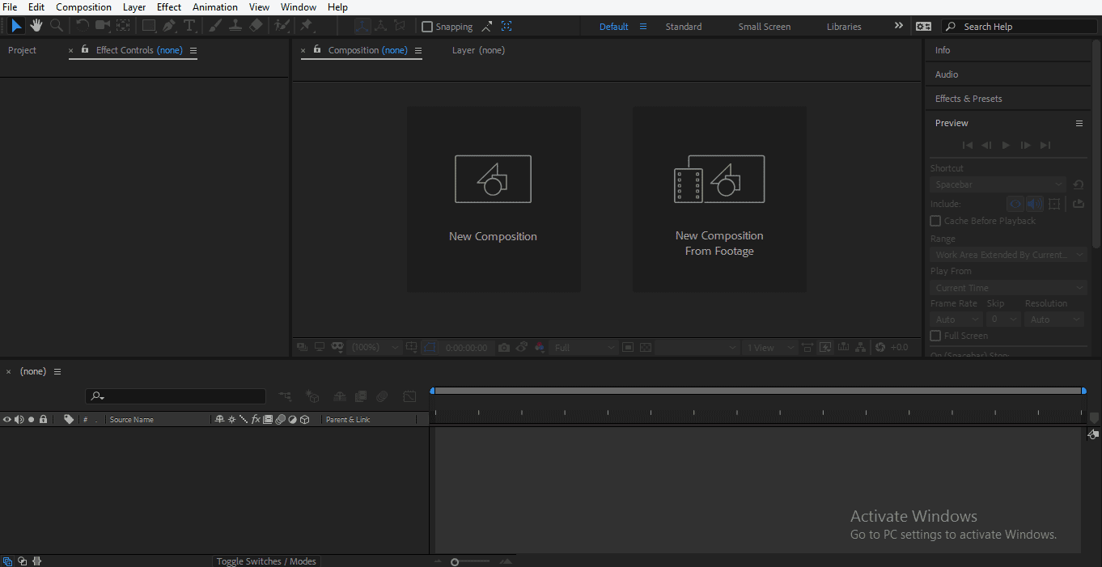This screenshot has height=567, width=1102.
Task: Turn on Full Screen preview option
Action: tap(935, 336)
